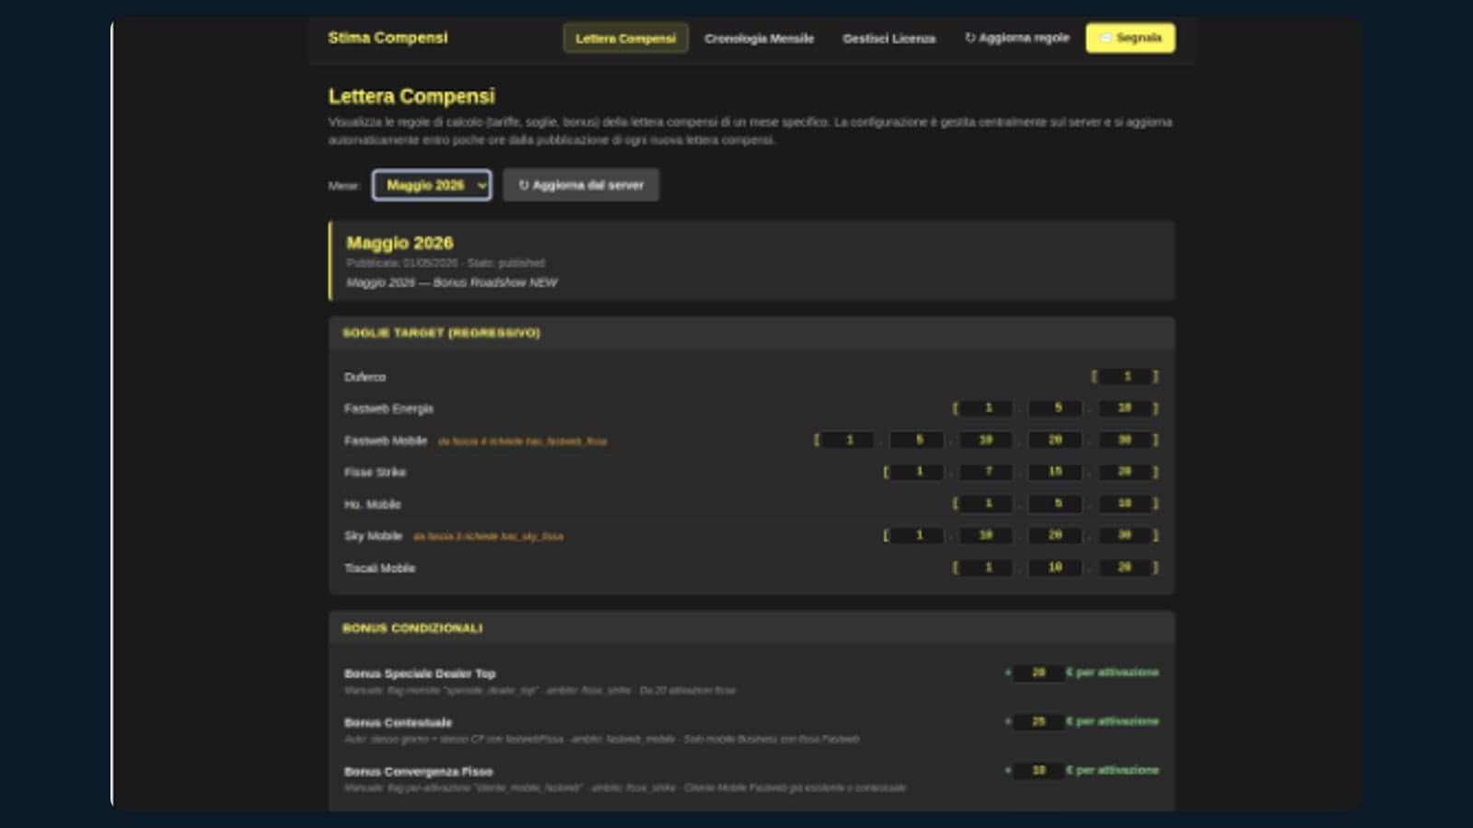Click Fastweb Mobile threshold field with 10
The image size is (1473, 828).
987,440
